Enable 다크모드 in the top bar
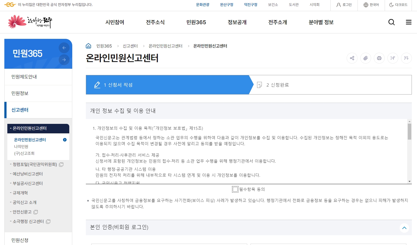This screenshot has height=245, width=417. coord(398,5)
